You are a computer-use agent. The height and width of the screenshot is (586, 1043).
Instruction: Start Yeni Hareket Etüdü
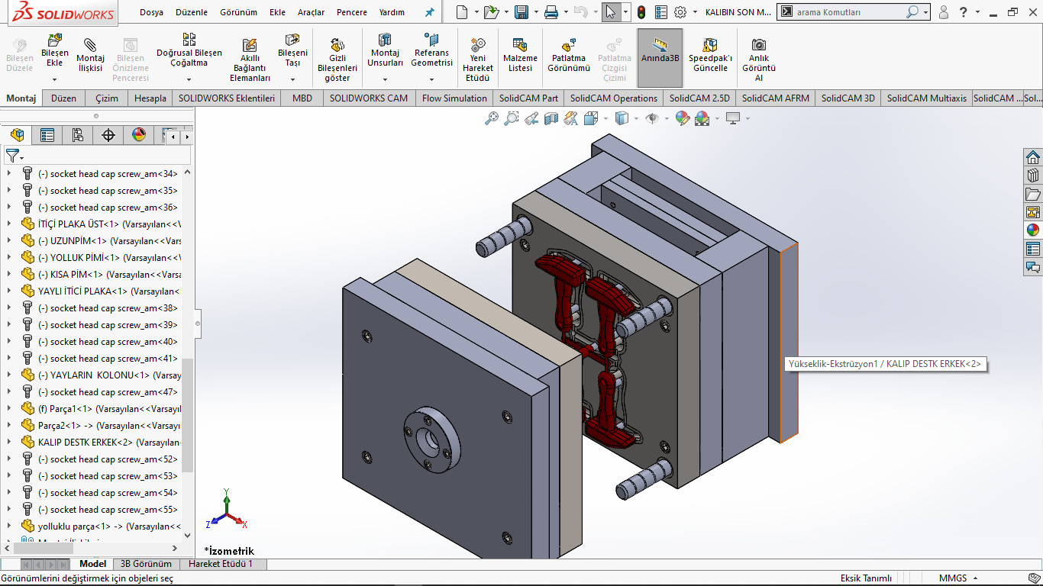(478, 59)
